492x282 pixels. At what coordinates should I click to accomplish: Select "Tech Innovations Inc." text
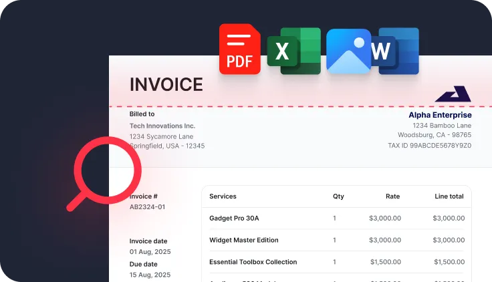point(162,126)
